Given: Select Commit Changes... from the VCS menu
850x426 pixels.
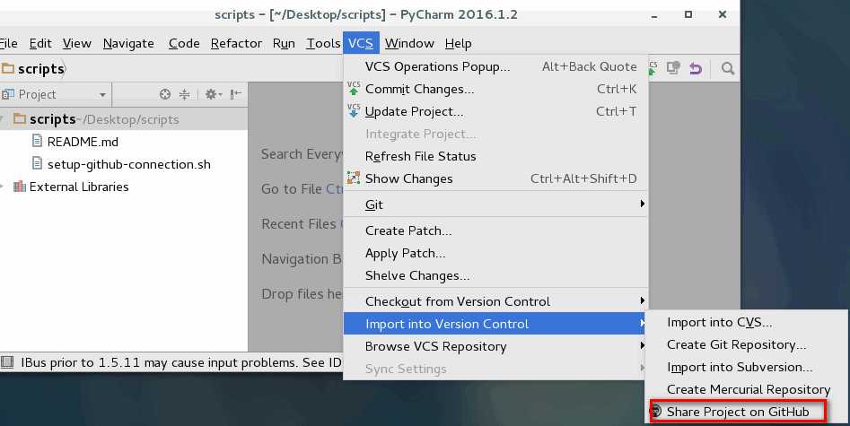Looking at the screenshot, I should pyautogui.click(x=496, y=89).
